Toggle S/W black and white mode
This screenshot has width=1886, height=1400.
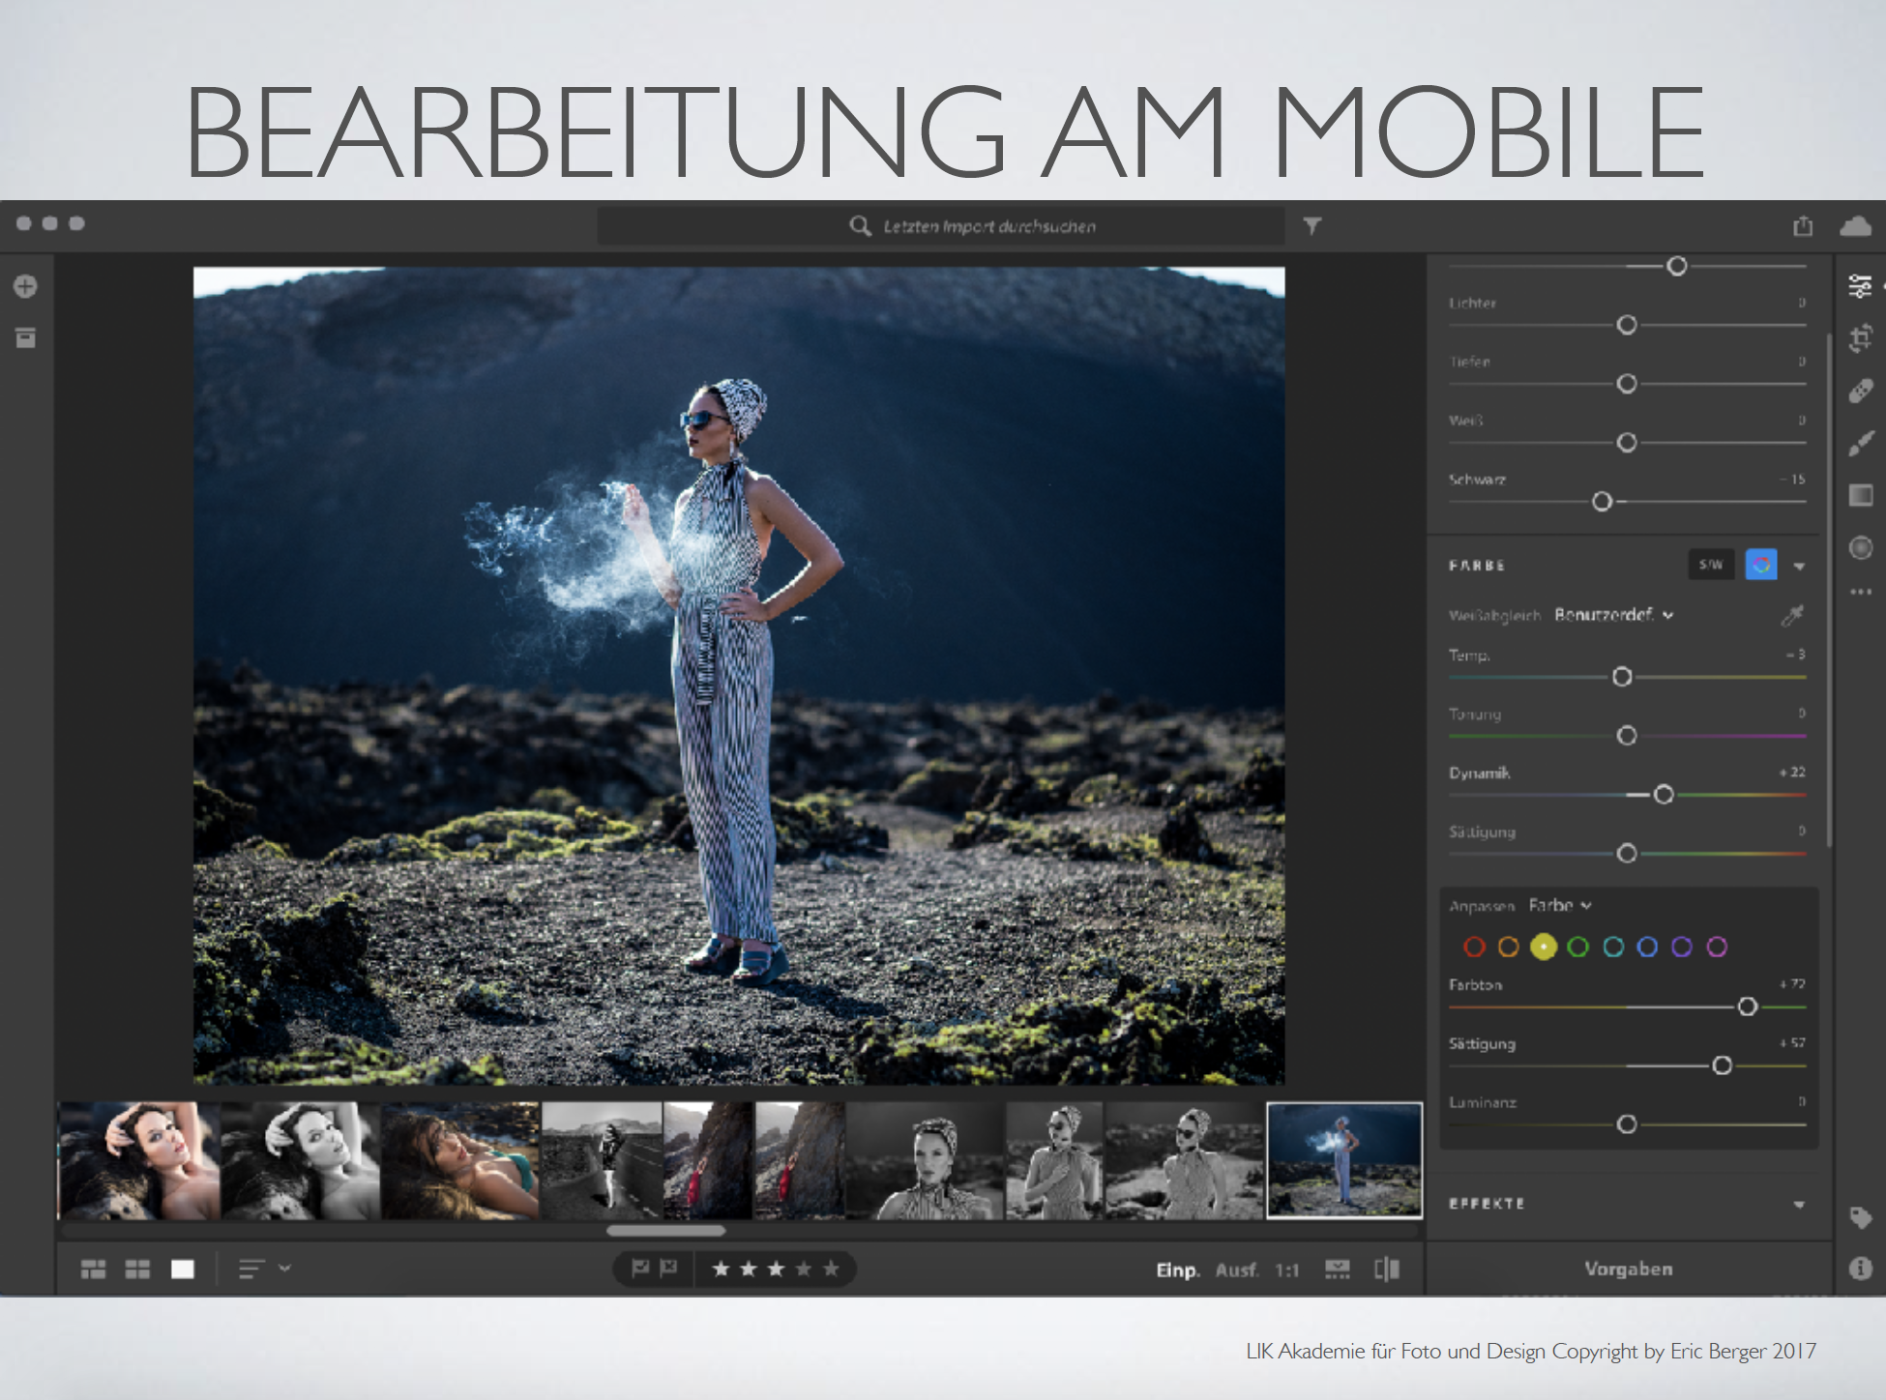(x=1710, y=565)
